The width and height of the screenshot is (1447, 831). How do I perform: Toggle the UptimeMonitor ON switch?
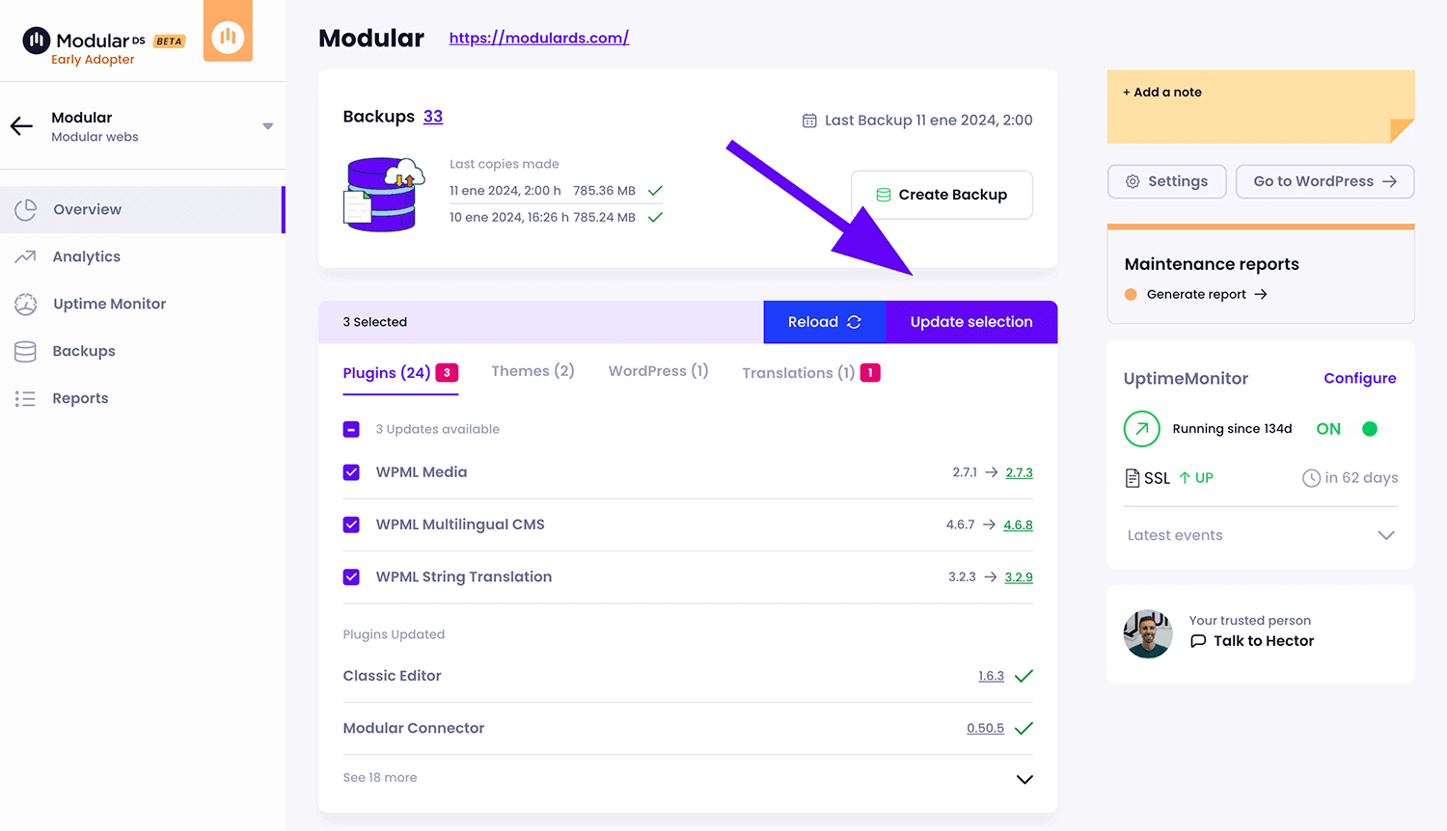[x=1370, y=429]
